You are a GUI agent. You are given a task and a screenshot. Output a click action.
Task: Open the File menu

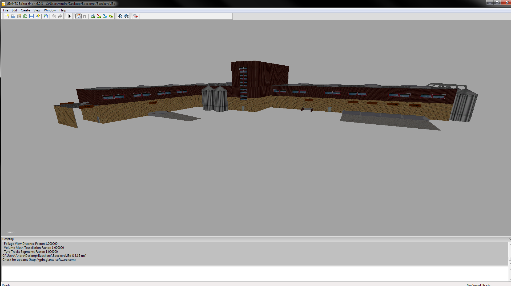click(6, 10)
